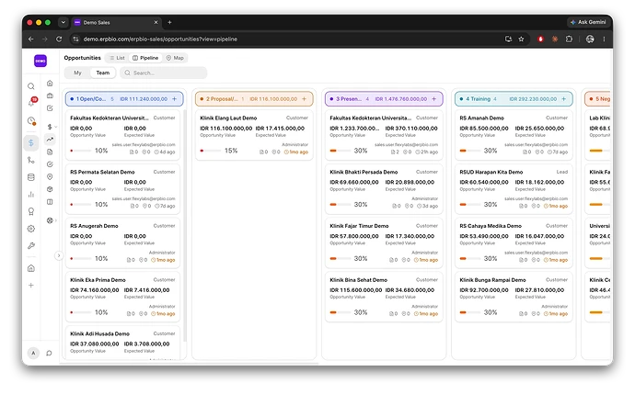Open the Klinik Elang Laut Demo card
The image size is (635, 394).
point(254,135)
